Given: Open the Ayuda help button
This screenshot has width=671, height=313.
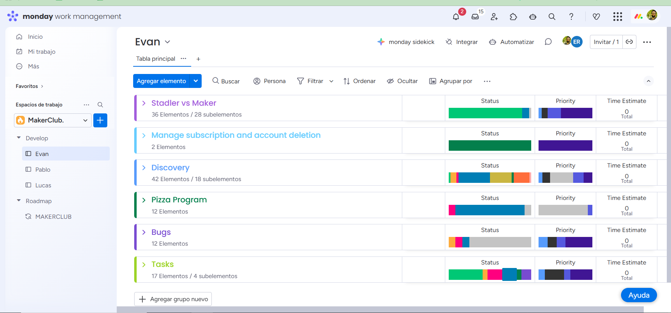Looking at the screenshot, I should coord(639,295).
